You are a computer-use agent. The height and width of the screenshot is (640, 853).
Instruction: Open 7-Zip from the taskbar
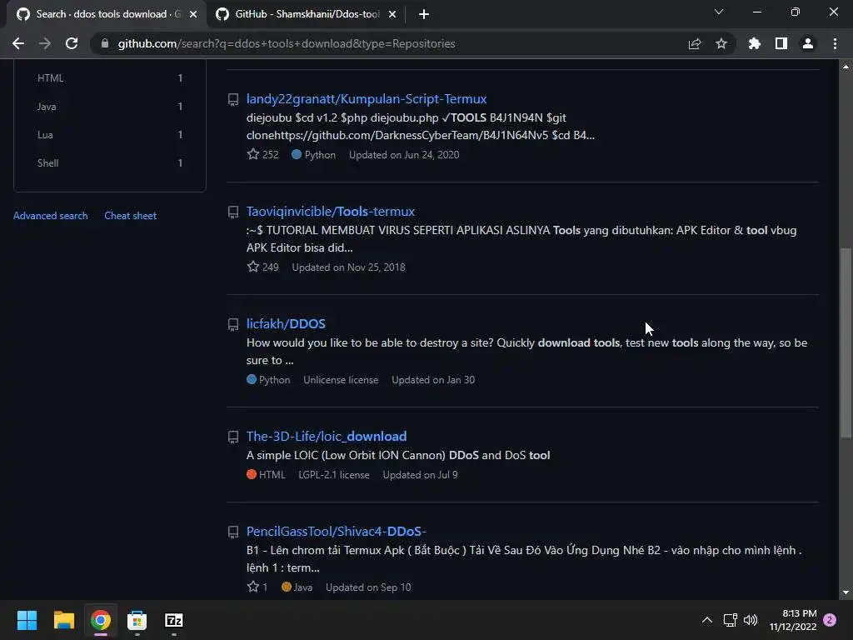pyautogui.click(x=174, y=620)
